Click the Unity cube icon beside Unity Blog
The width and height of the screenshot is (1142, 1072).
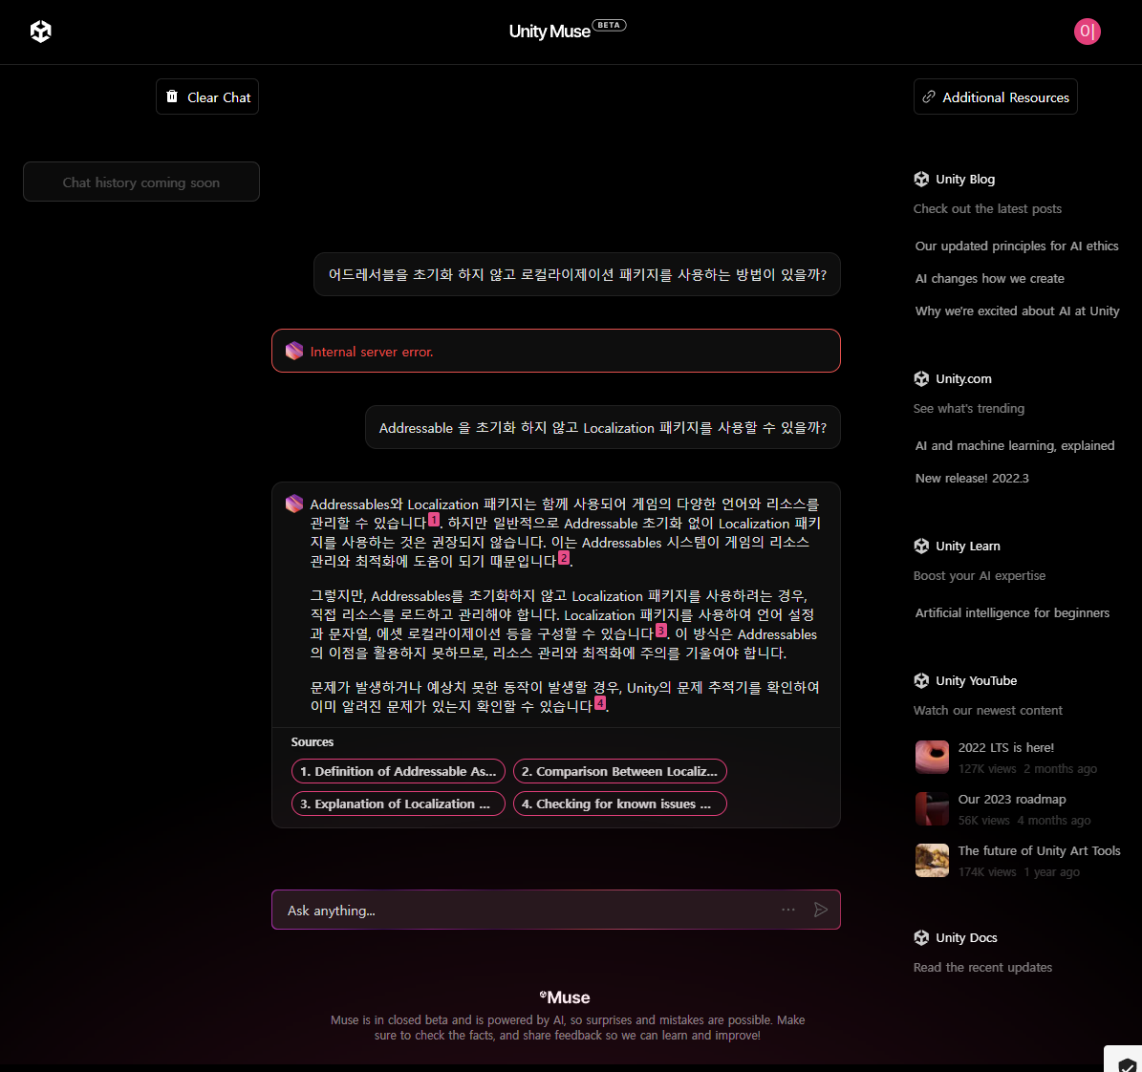point(921,180)
